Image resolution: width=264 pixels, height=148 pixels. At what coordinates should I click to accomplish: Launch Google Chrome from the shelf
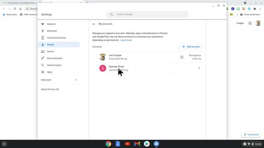tap(108, 144)
